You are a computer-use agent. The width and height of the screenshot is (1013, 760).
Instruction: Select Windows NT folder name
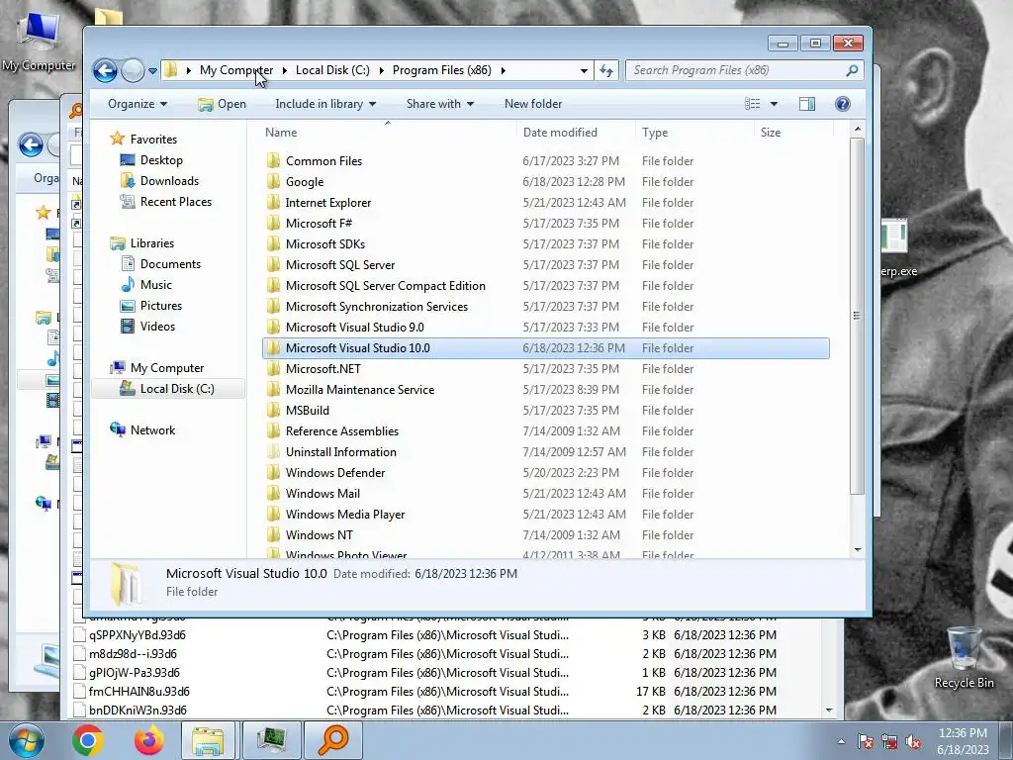coord(320,535)
